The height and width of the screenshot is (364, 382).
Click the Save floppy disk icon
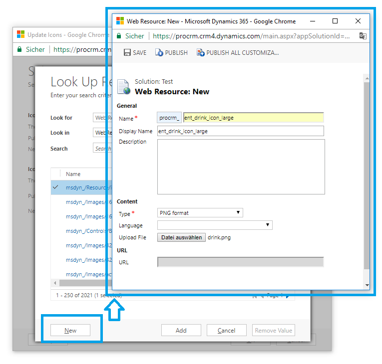pos(127,52)
